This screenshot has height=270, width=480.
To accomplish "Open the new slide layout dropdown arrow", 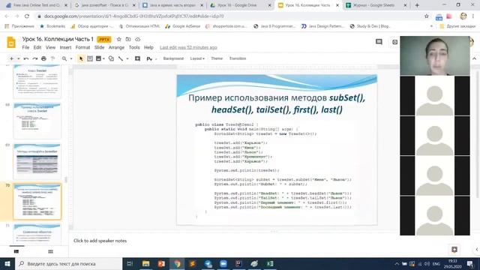I will [x=18, y=58].
